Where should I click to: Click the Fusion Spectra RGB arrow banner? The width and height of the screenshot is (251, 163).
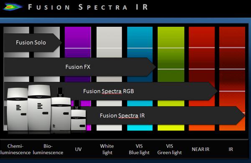coord(110,91)
